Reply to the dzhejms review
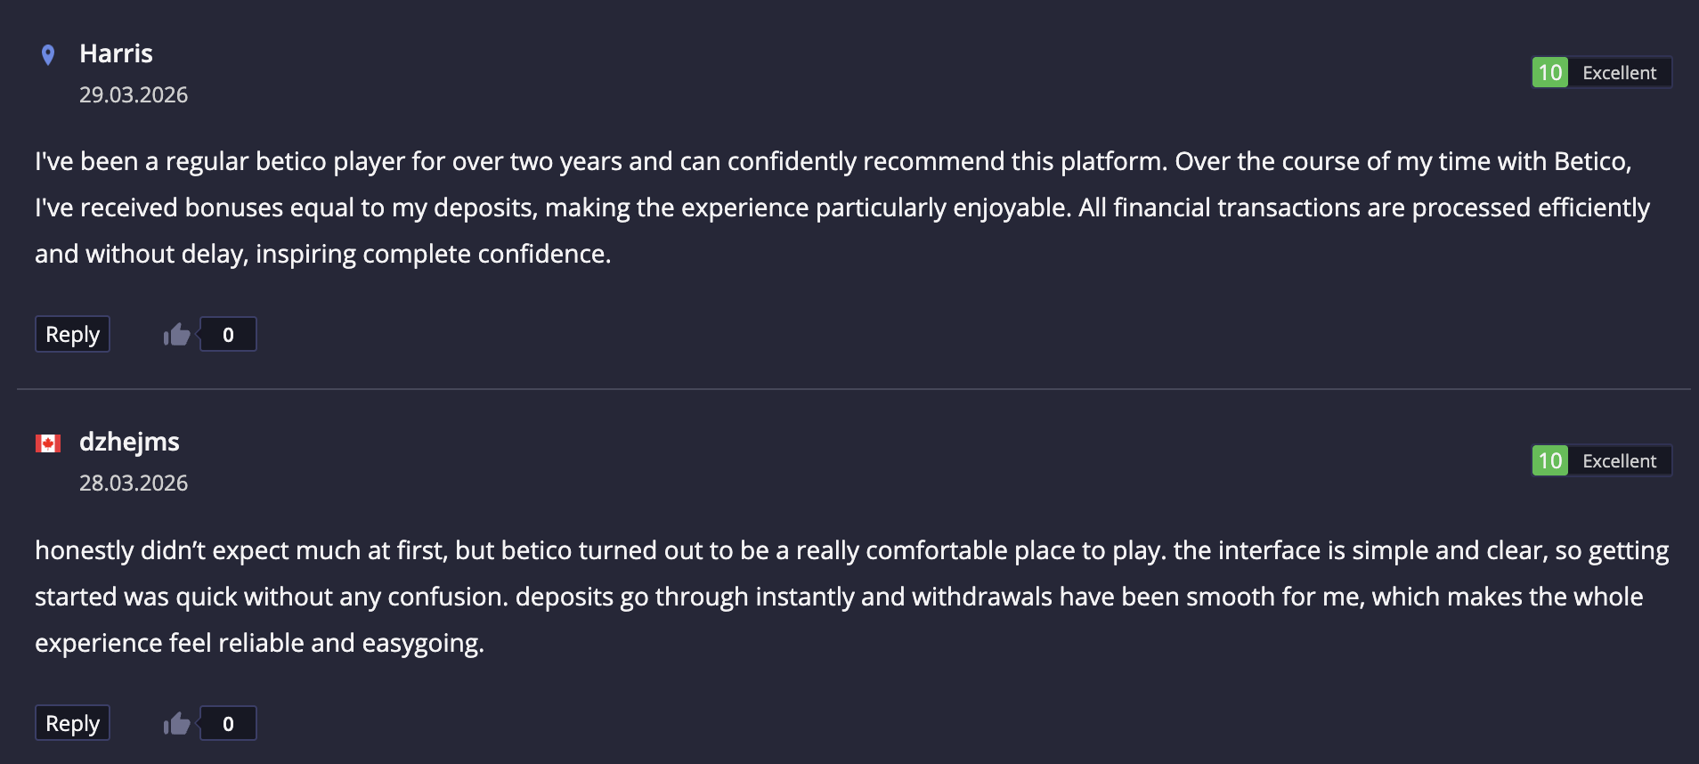Screen dimensions: 1699x764 72,724
